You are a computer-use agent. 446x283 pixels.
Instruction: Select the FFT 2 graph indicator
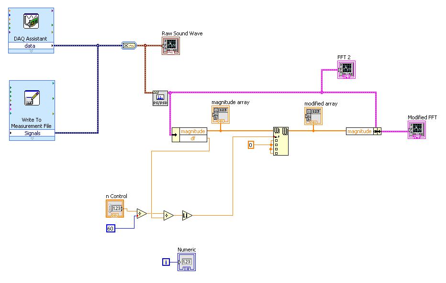[346, 70]
